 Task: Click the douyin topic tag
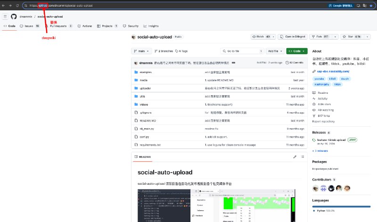pos(345,79)
